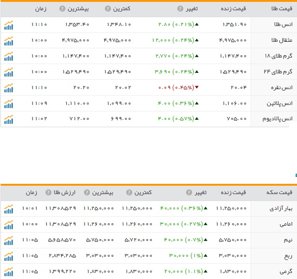Open the امامی coin link
This screenshot has height=279, width=297.
286,224
